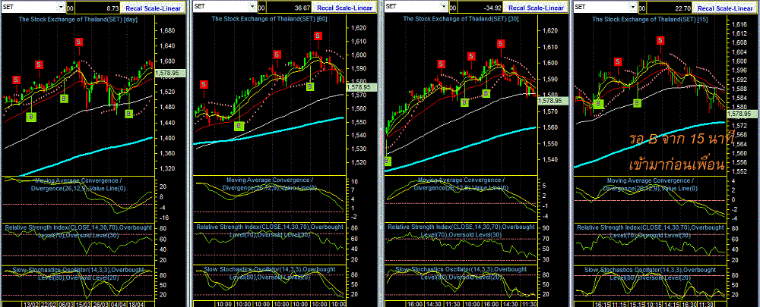760x307 pixels.
Task: Click the 1,680 price scale label on day chart
Action: coord(166,30)
